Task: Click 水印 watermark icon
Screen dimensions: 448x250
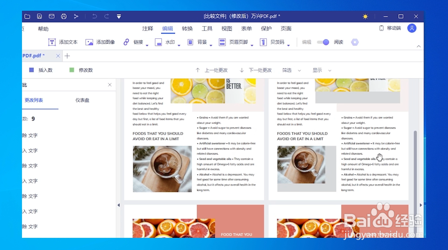Action: tap(158, 42)
